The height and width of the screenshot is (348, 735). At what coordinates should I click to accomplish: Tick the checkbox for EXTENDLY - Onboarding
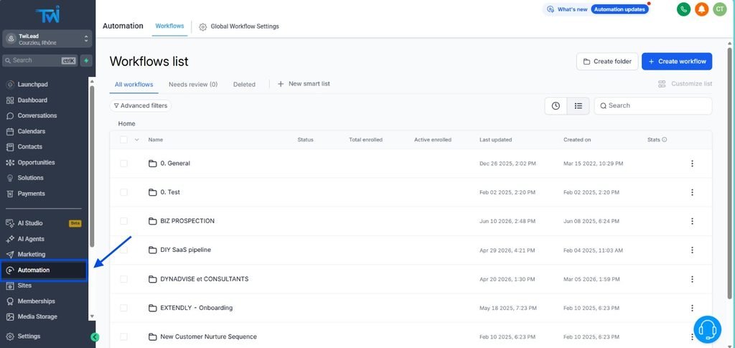click(x=123, y=309)
